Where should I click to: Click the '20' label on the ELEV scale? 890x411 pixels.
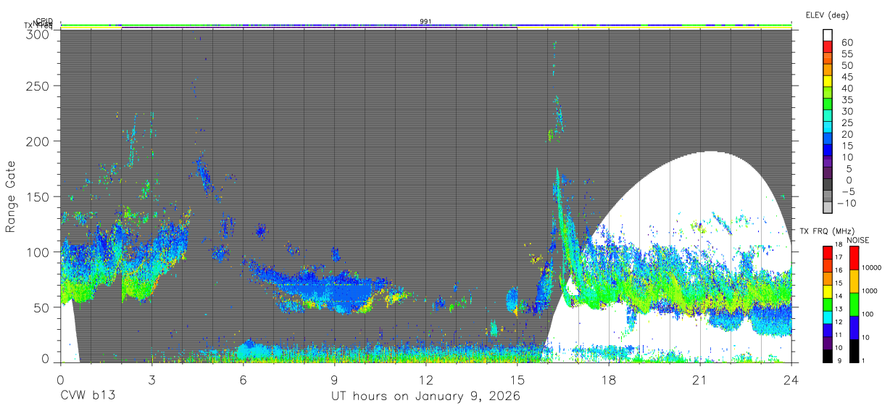(847, 134)
